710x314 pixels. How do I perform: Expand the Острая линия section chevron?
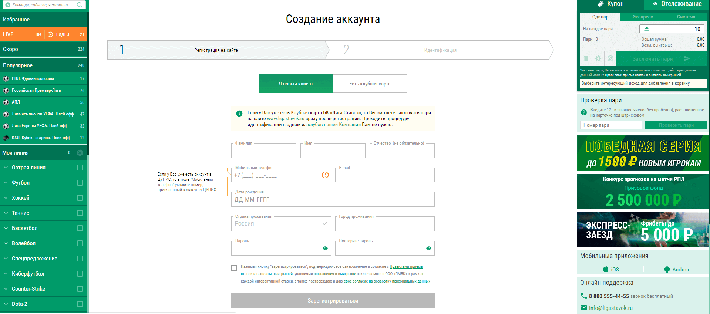(x=6, y=168)
